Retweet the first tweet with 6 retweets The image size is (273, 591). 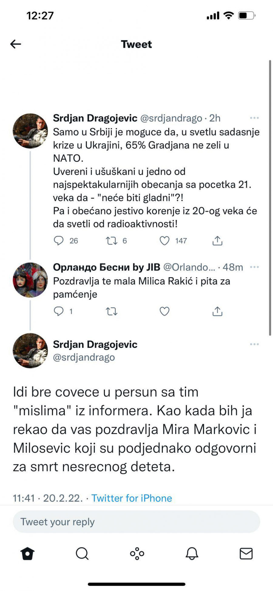pos(111,241)
